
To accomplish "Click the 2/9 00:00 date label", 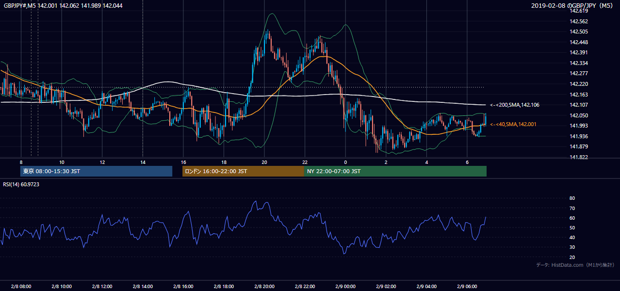I will pyautogui.click(x=345, y=287).
